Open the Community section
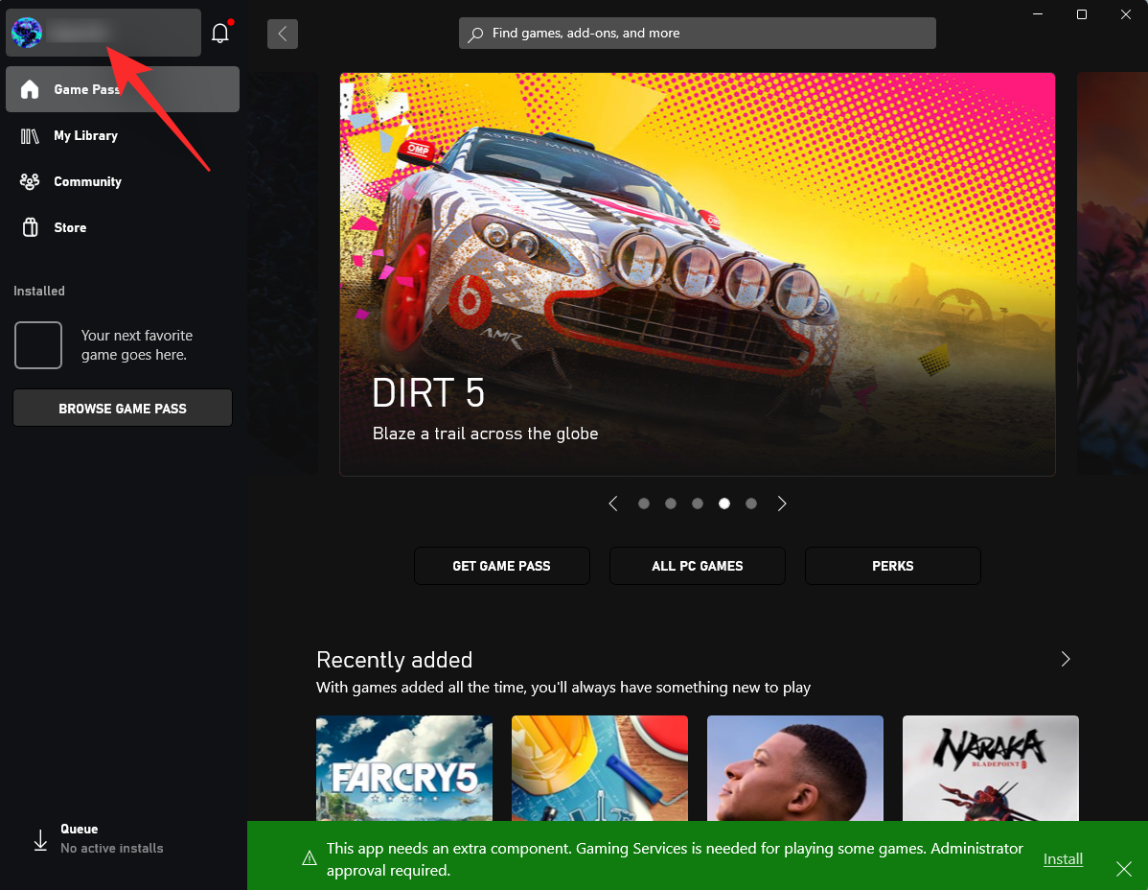 coord(87,181)
